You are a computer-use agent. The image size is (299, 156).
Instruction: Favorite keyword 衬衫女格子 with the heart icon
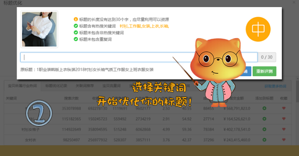pyautogui.click(x=284, y=129)
